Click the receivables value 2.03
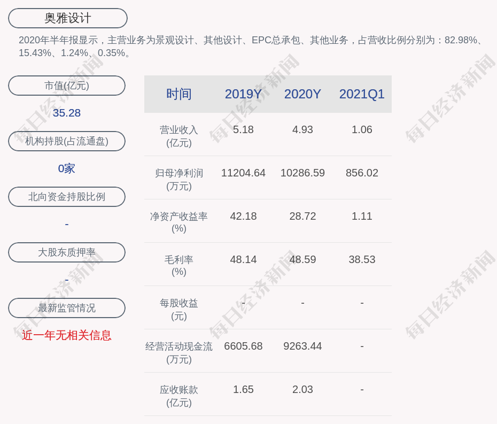The image size is (497, 424). (302, 389)
